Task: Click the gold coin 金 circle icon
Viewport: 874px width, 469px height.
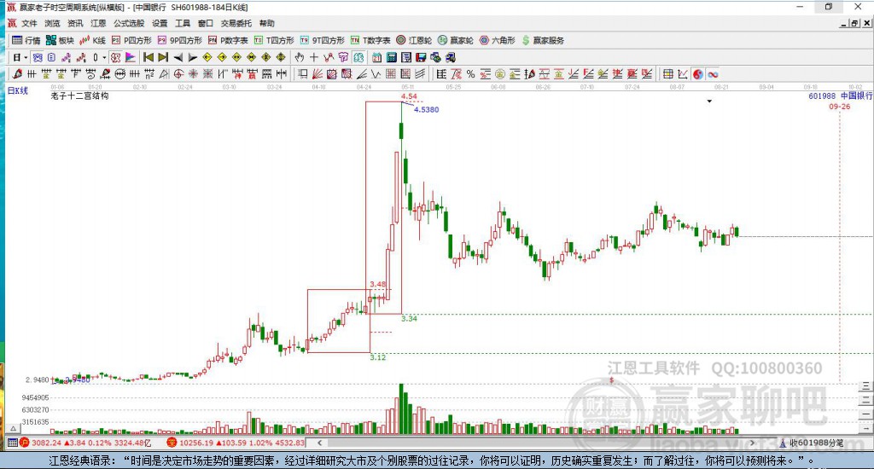Action: point(500,74)
